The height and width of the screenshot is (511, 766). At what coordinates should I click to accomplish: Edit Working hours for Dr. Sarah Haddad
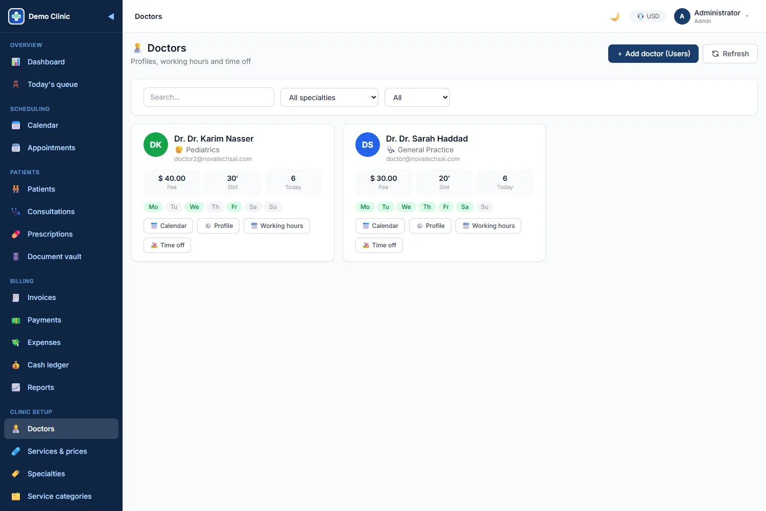tap(488, 226)
